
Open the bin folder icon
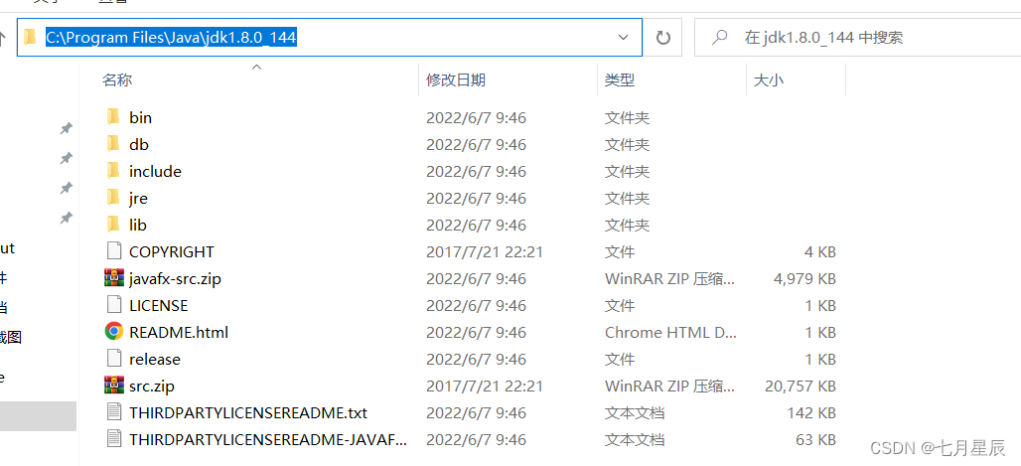(113, 117)
